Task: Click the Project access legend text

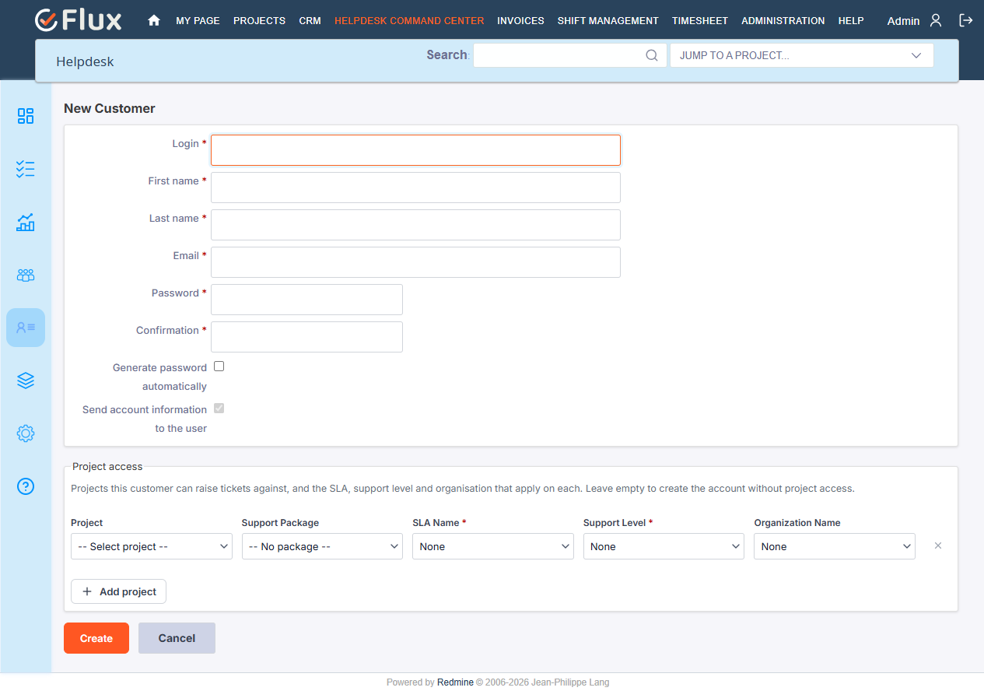Action: (x=107, y=467)
